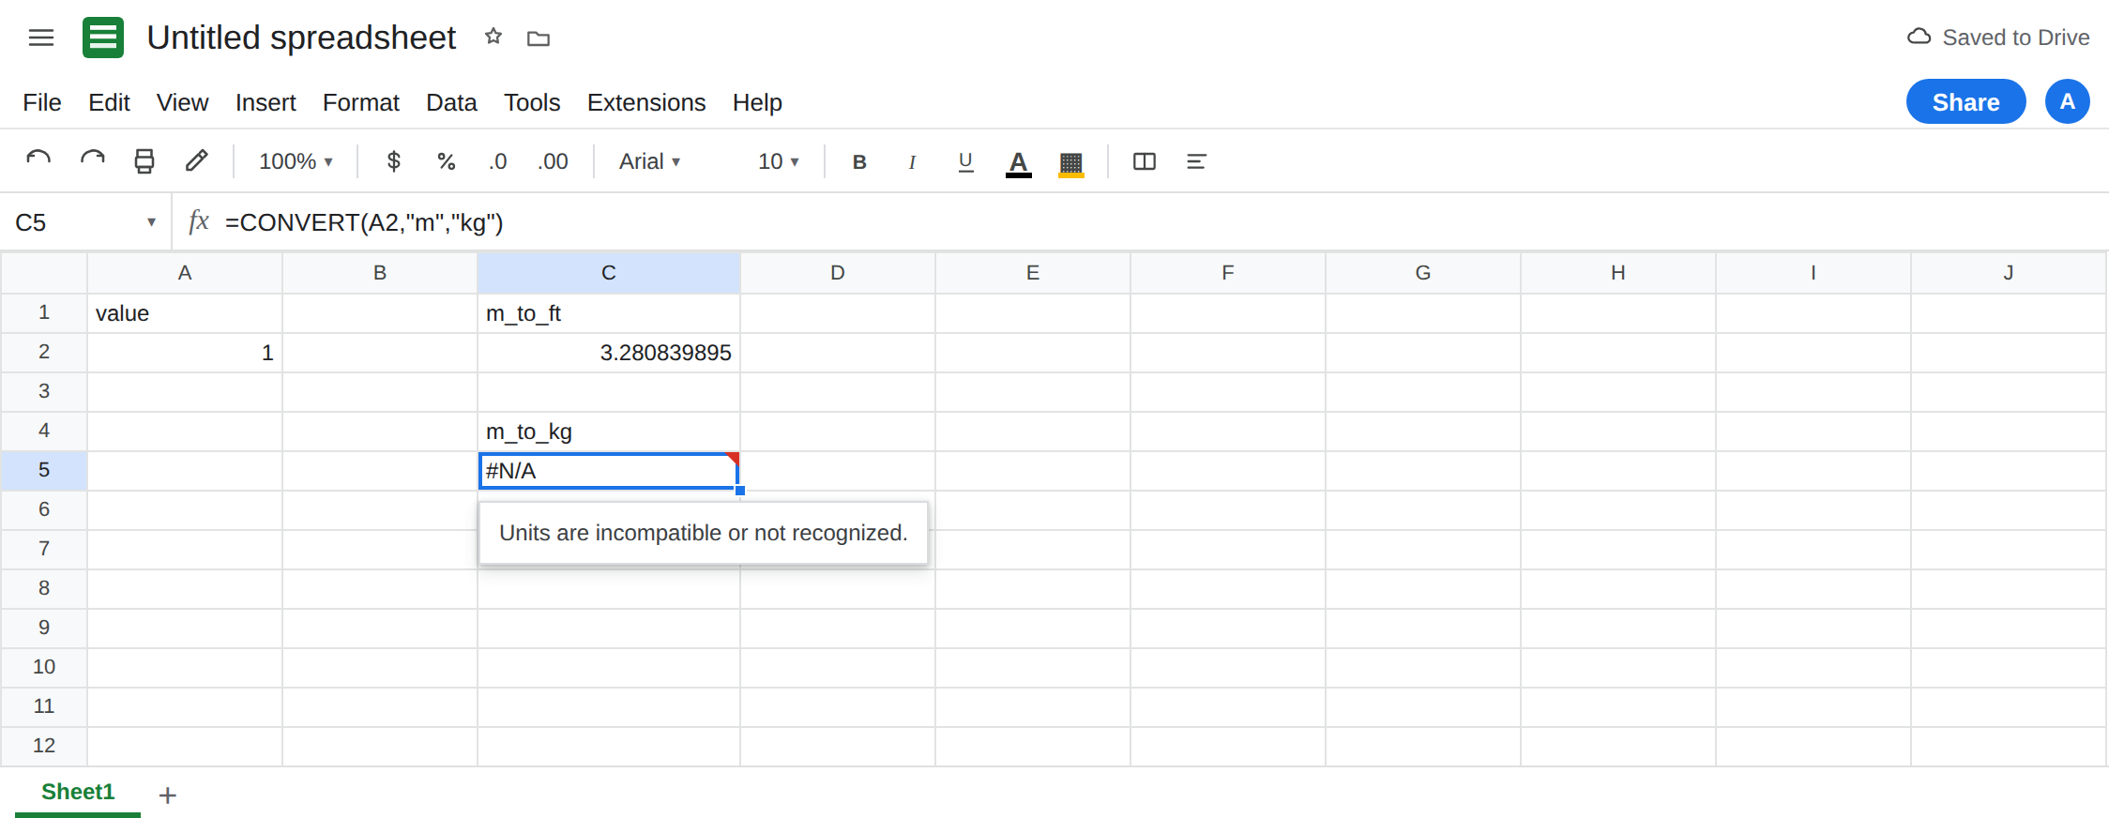Toggle italic formatting
2109x818 pixels.
(912, 161)
